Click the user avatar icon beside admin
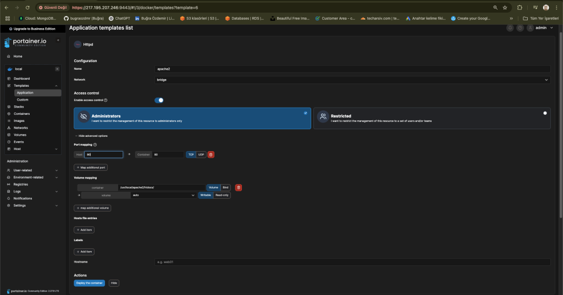 point(530,28)
